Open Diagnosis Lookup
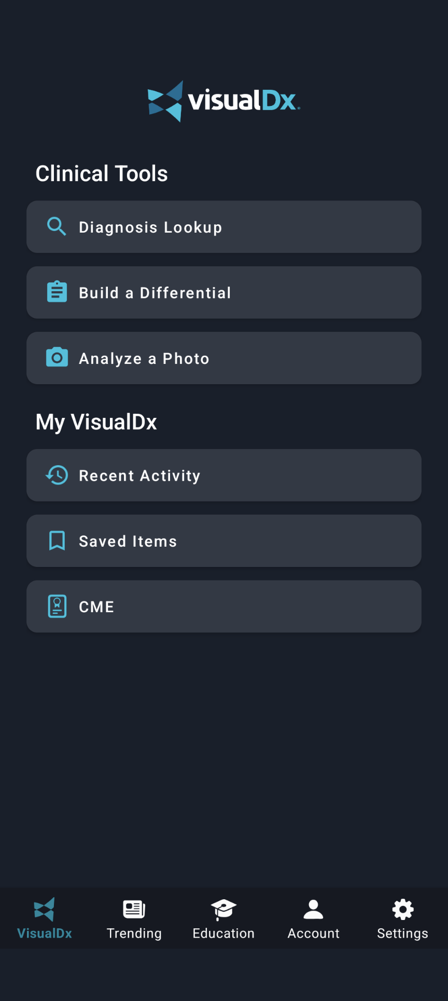448x1001 pixels. [224, 226]
